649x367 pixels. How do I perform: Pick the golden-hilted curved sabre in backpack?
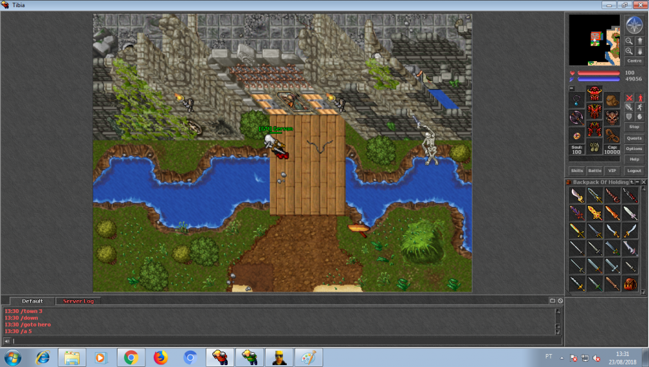tap(576, 196)
